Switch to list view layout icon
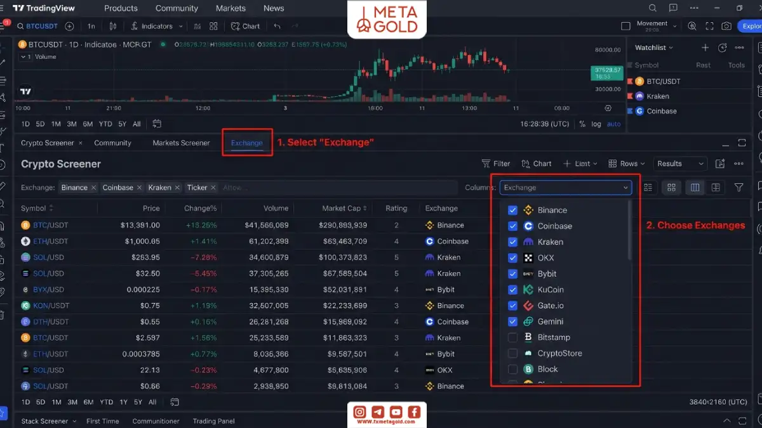 pyautogui.click(x=648, y=188)
